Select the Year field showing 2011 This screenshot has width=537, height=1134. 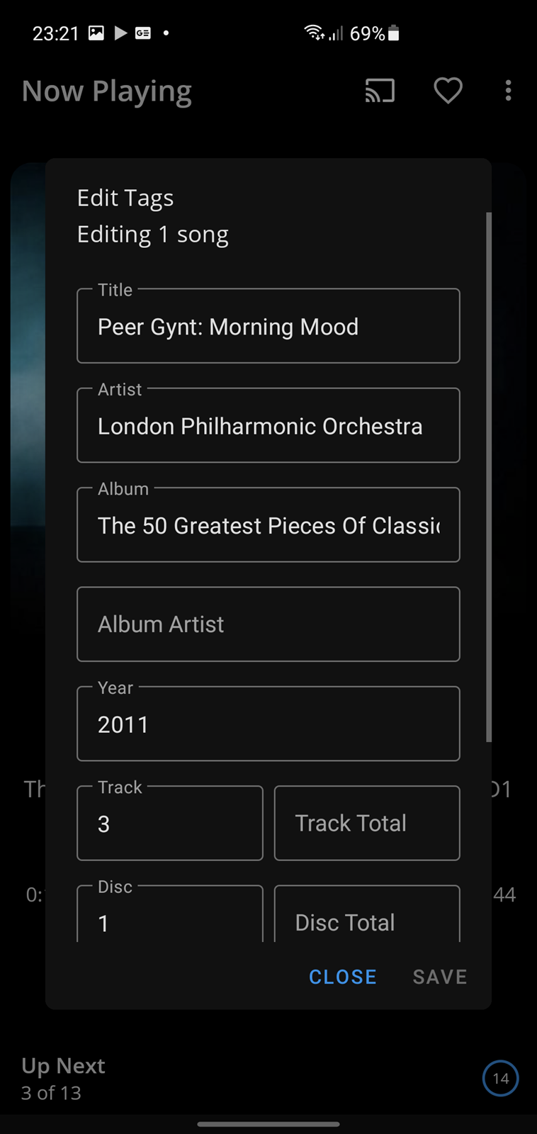click(x=268, y=724)
